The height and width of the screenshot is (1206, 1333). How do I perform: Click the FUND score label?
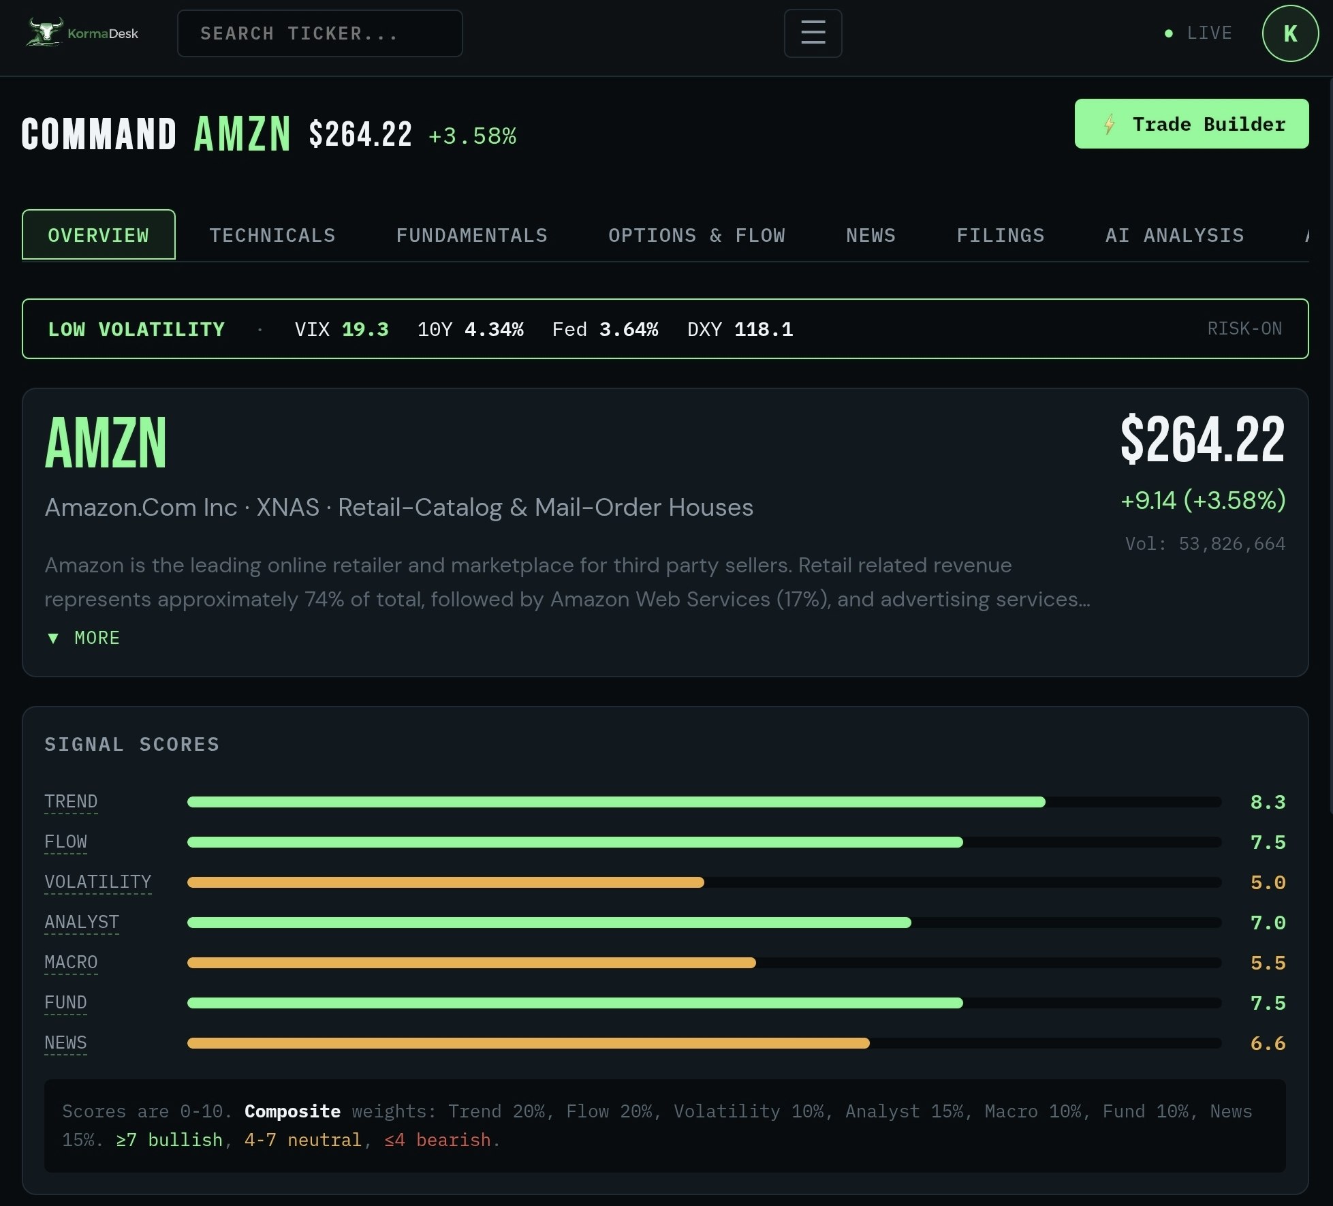pos(65,1003)
